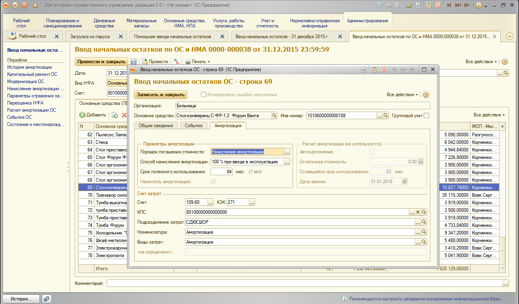519x304 pixels.
Task: Clear the 'КПС' field with X icon
Action: 418,212
